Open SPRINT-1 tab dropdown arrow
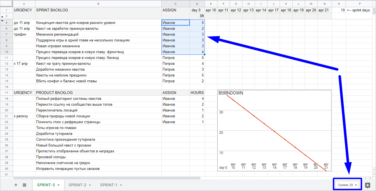Screen dimensions: 376x191 [122, 185]
